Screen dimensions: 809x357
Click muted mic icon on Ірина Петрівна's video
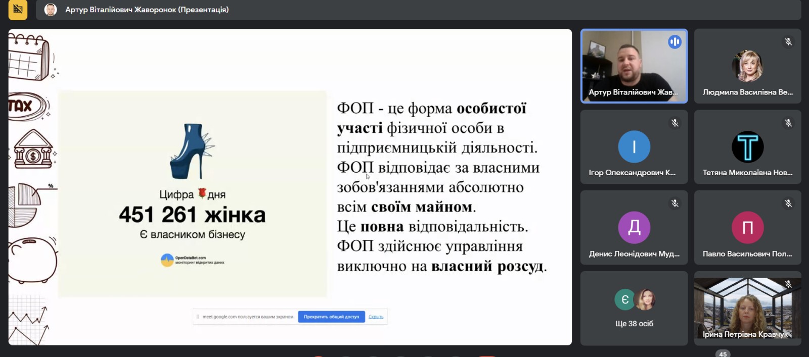(x=788, y=284)
